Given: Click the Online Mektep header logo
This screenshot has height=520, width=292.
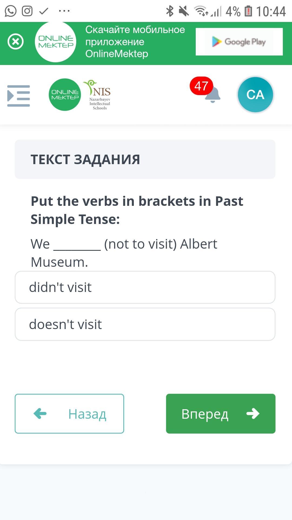Looking at the screenshot, I should click(65, 95).
